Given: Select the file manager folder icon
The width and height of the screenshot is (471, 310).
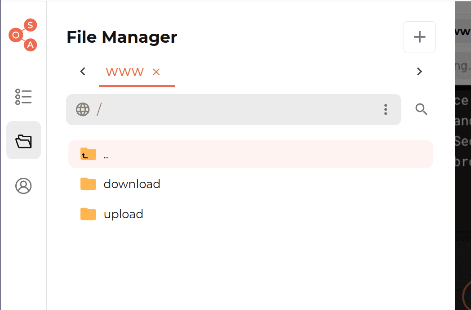Looking at the screenshot, I should (x=23, y=141).
